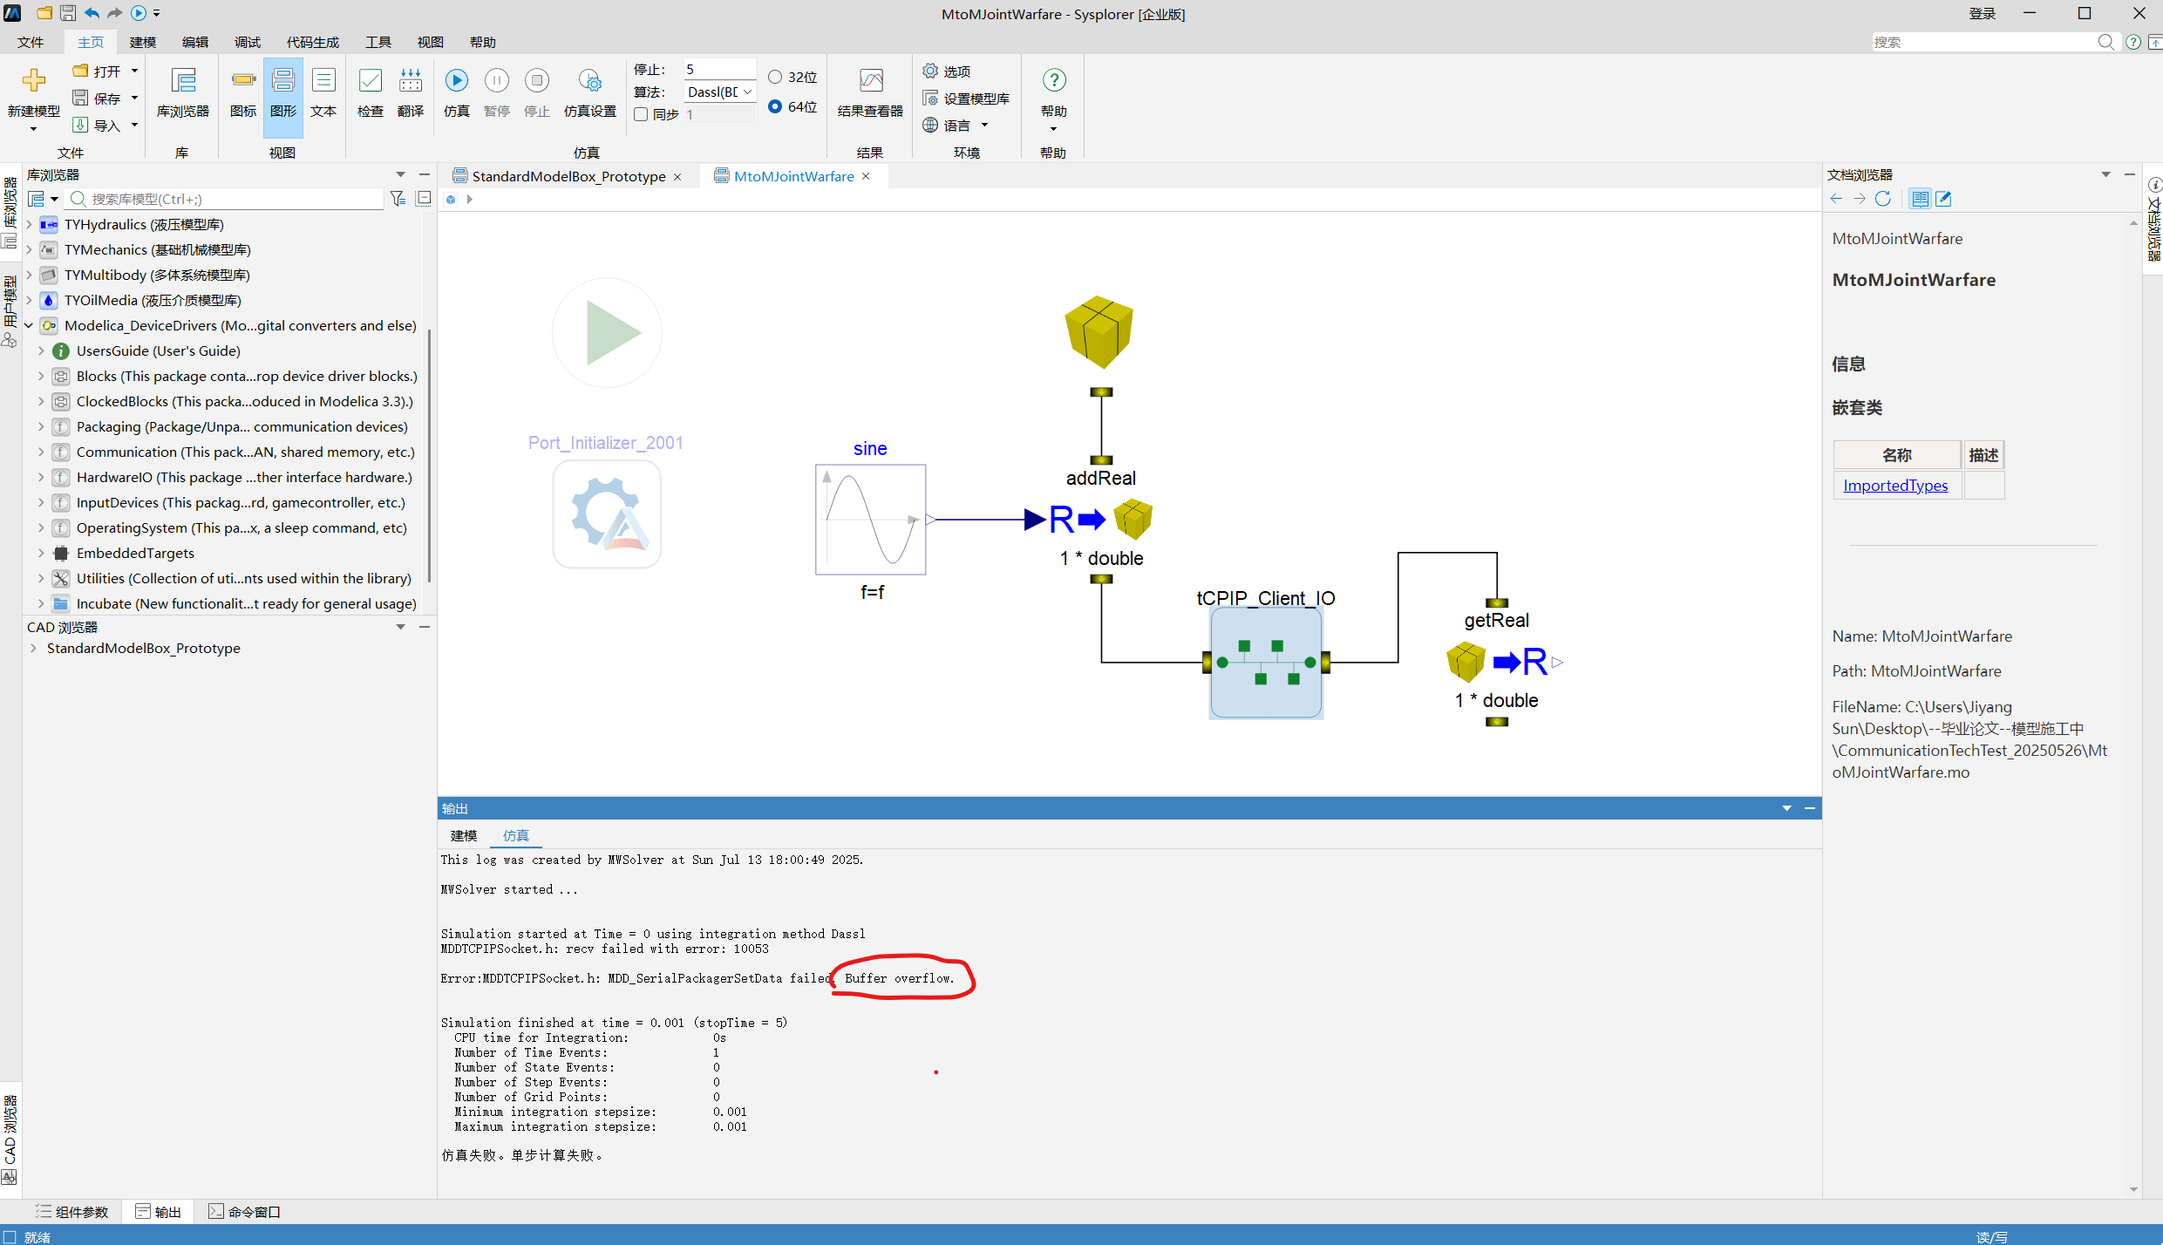Open the 库浏览器 library browser button
Screen dimensions: 2163x1245
tap(183, 92)
